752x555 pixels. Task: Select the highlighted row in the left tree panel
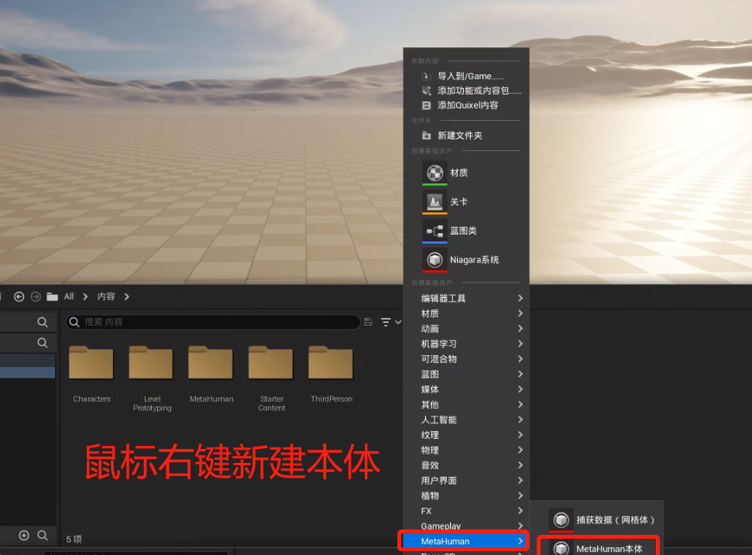click(27, 372)
